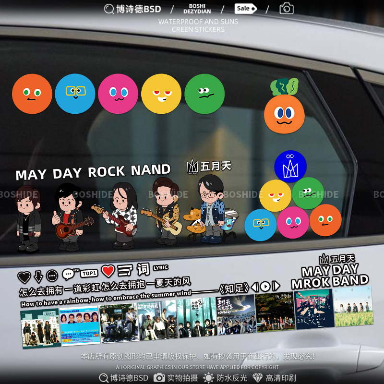Open the park bench album cover thumbnail
This screenshot has height=384, width=384.
[x=275, y=312]
